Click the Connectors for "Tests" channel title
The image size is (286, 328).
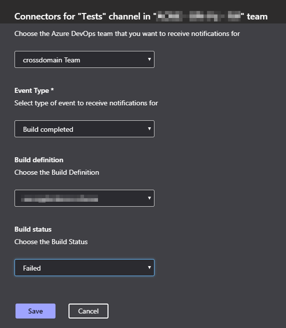(141, 16)
